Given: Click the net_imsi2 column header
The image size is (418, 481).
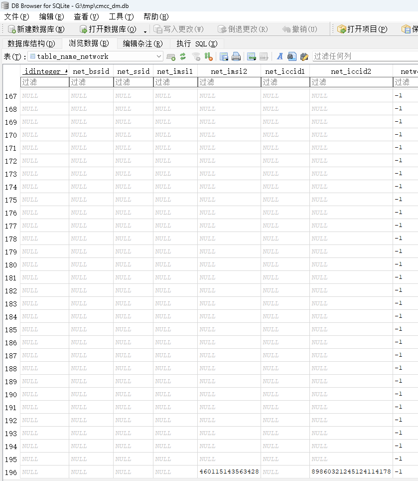Looking at the screenshot, I should (x=229, y=71).
